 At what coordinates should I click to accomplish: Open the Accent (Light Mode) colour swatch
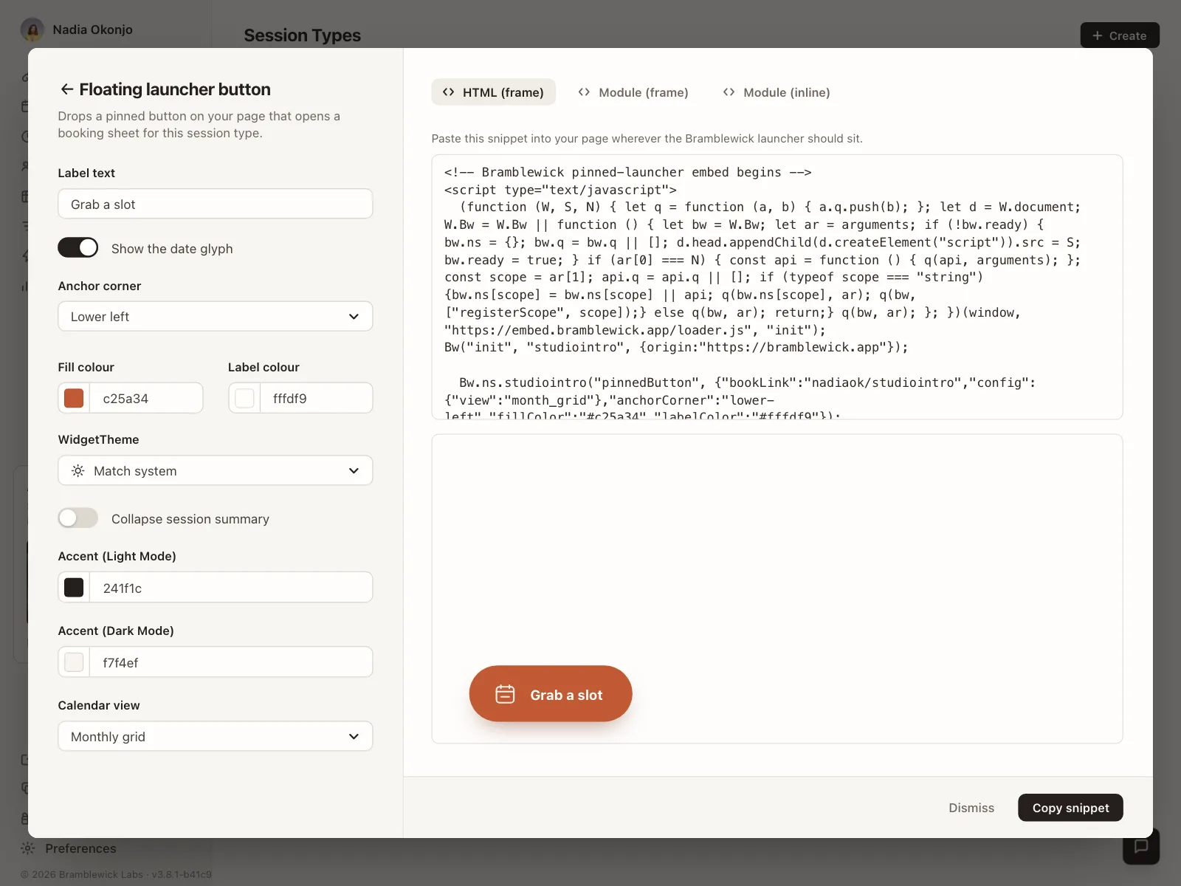[x=74, y=588]
